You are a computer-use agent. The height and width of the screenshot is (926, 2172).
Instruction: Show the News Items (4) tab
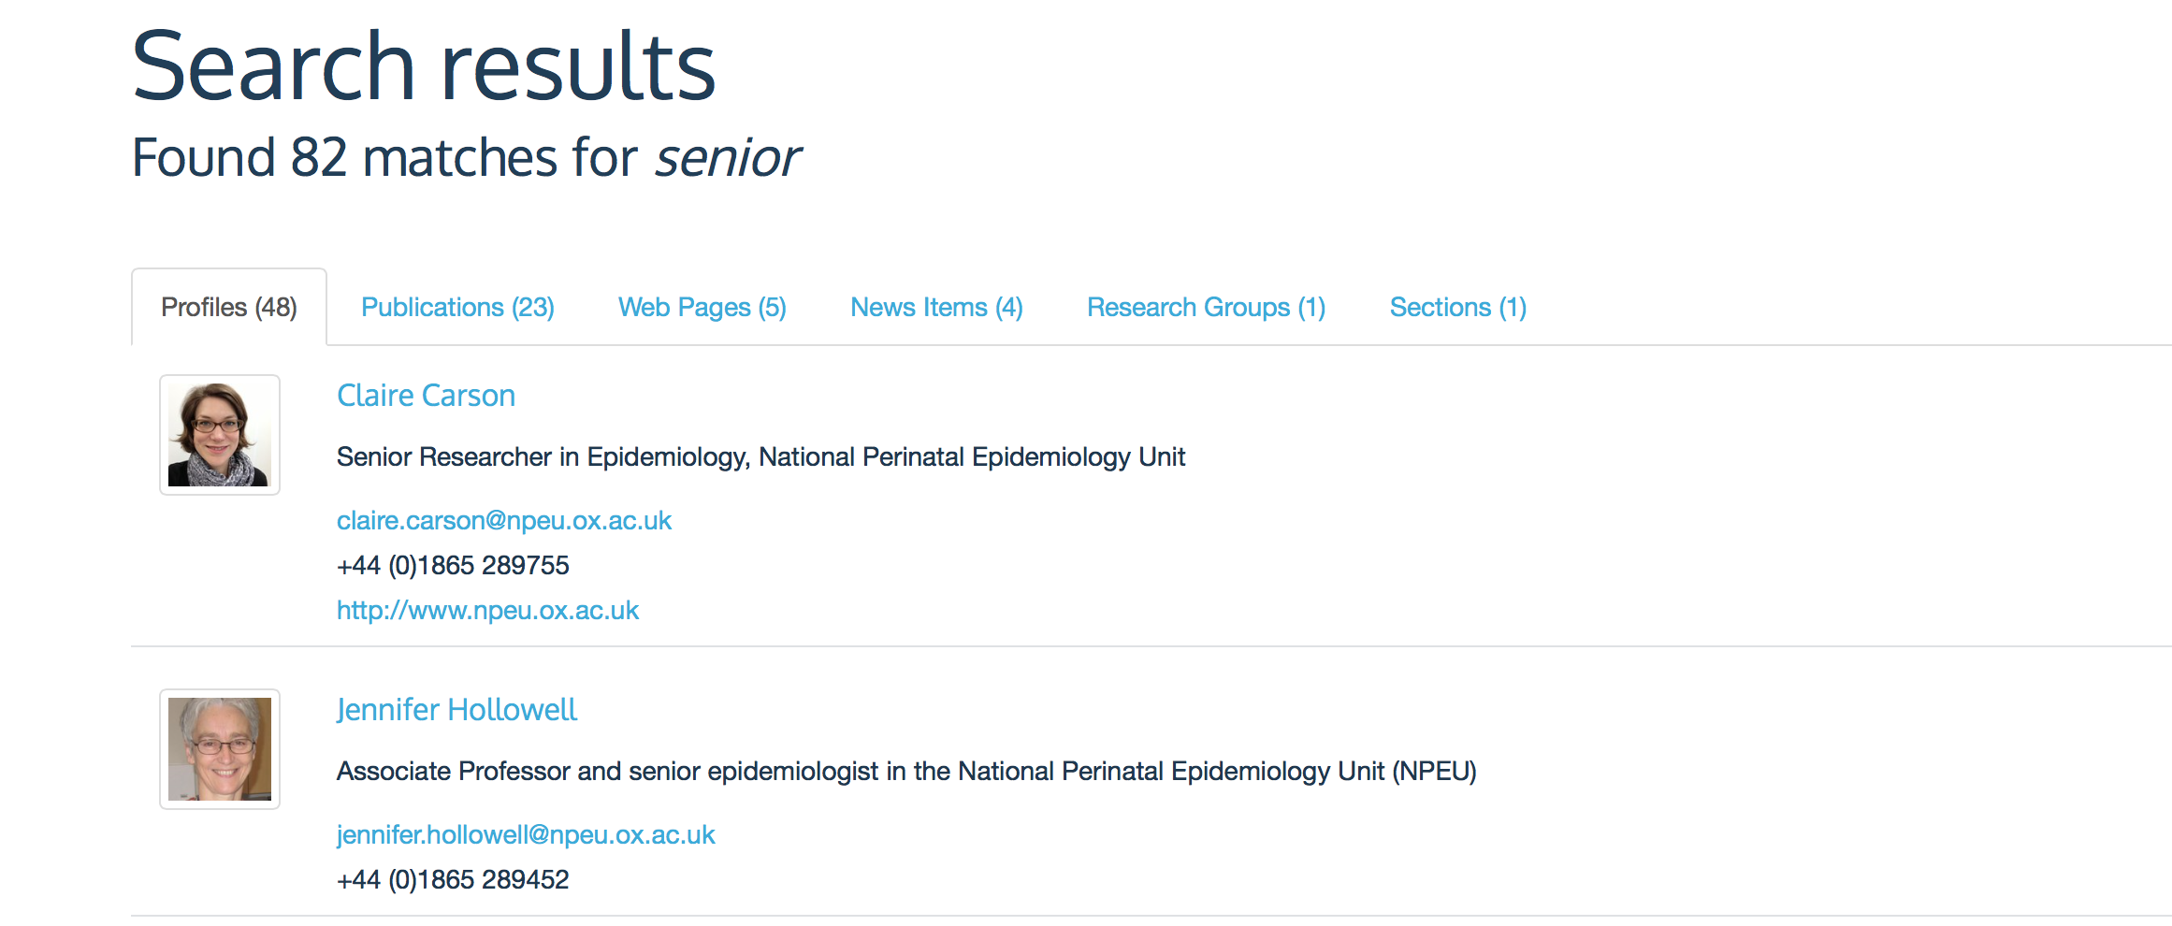pyautogui.click(x=936, y=308)
